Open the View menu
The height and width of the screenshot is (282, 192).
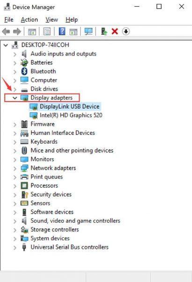coord(52,20)
